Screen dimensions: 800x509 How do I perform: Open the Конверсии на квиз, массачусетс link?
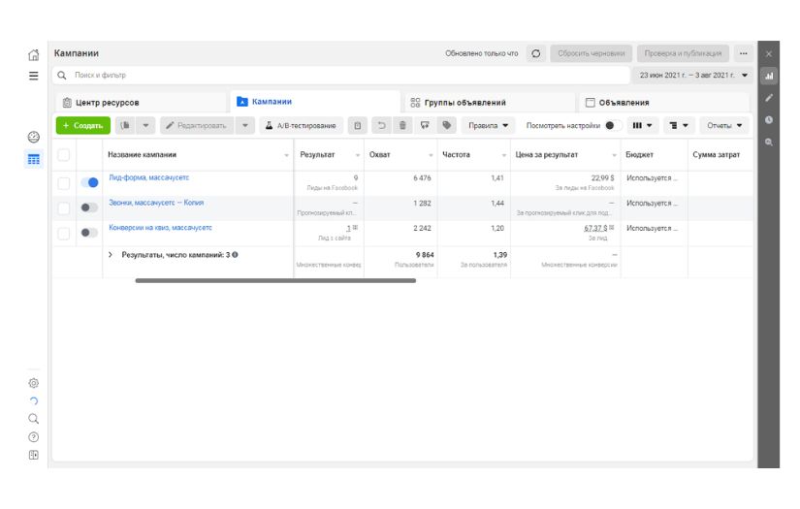pos(160,228)
